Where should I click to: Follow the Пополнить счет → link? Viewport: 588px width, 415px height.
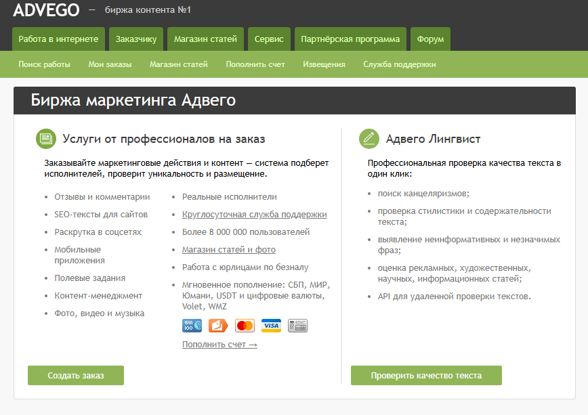tap(219, 344)
